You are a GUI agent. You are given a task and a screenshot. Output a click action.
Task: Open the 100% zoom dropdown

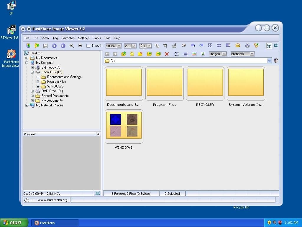(119, 46)
